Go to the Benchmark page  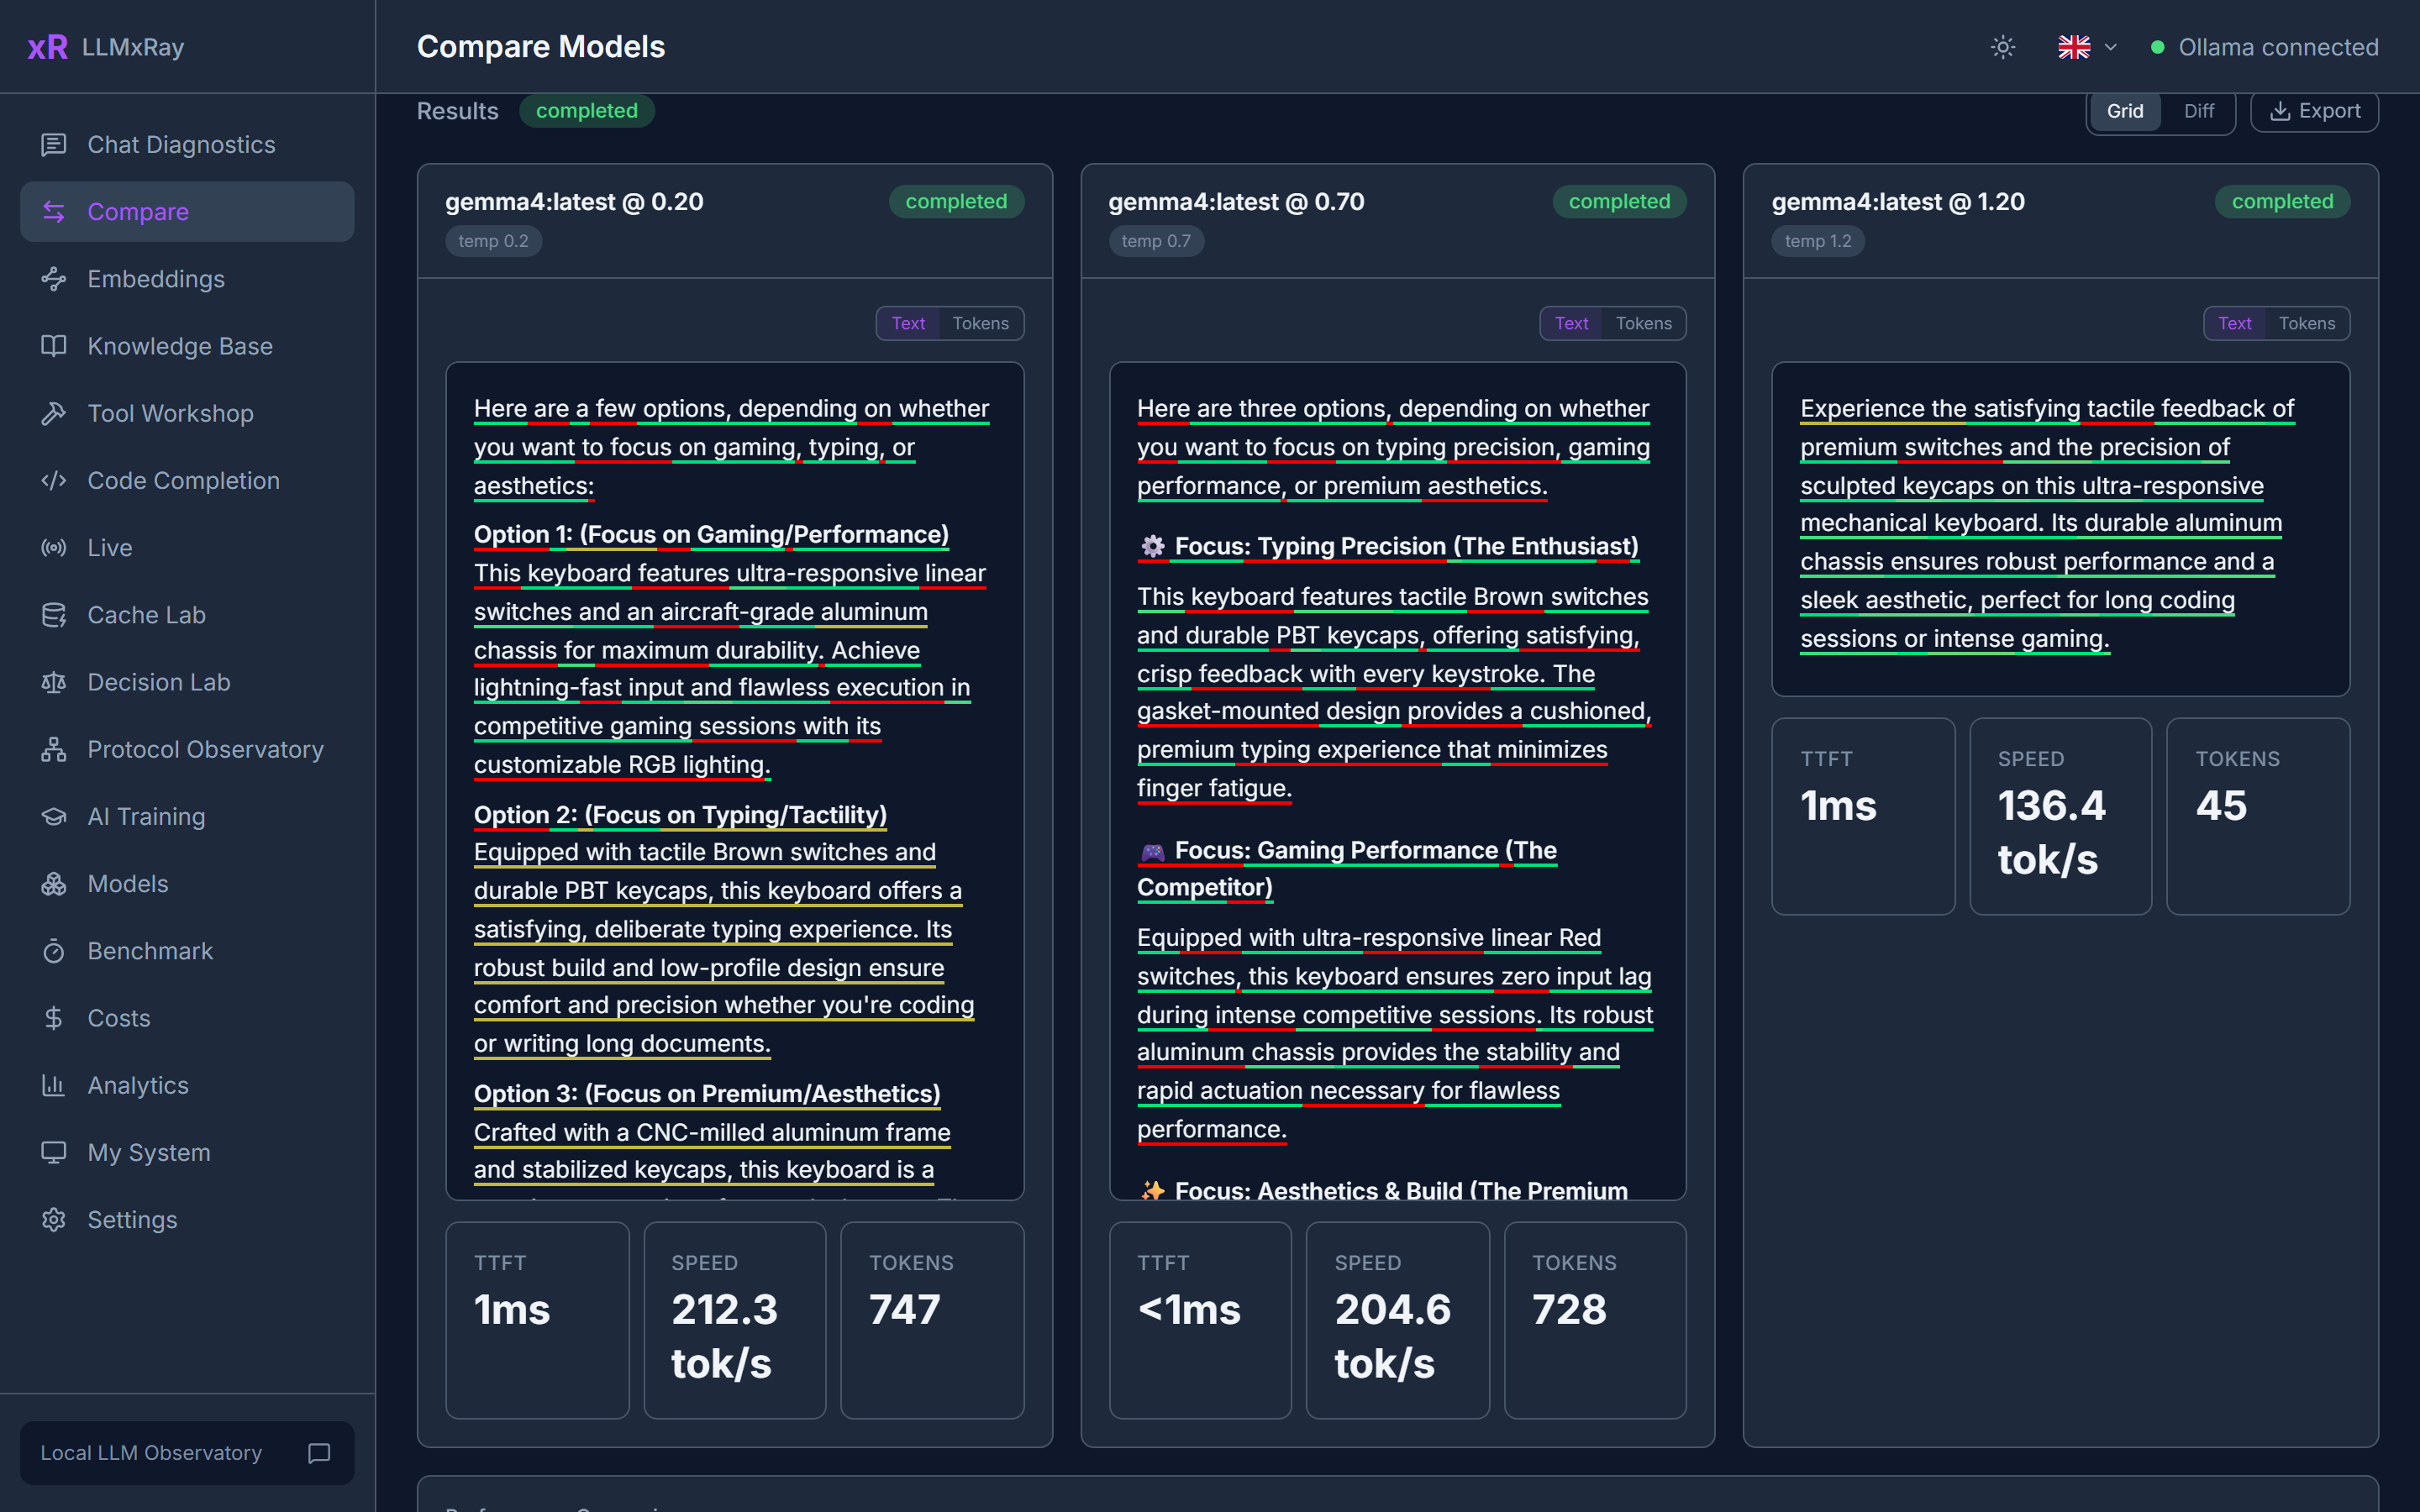click(x=187, y=951)
